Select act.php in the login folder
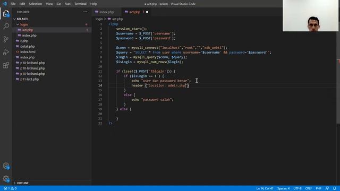Image resolution: width=340 pixels, height=191 pixels. 28,30
